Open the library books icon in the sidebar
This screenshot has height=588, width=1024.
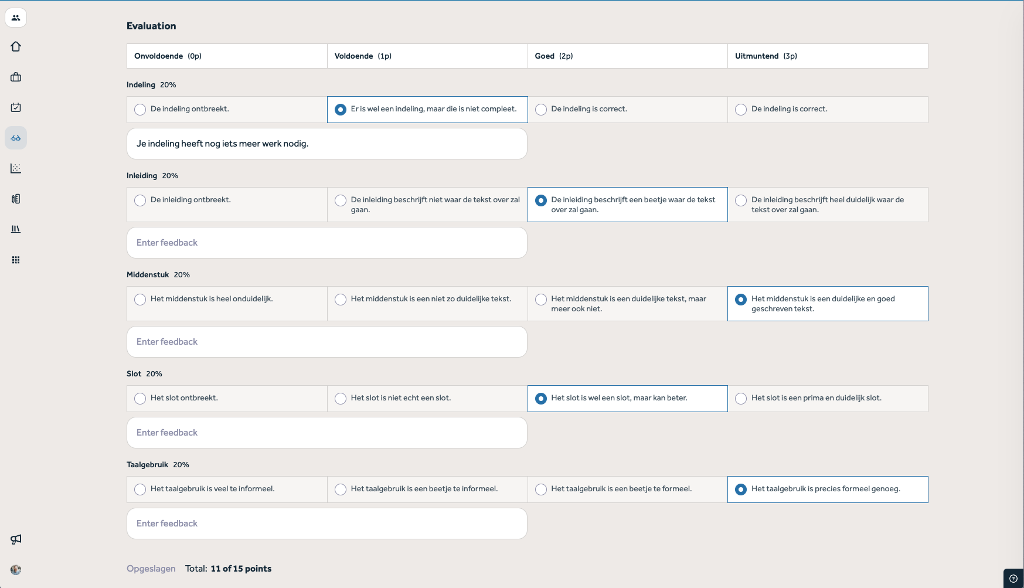click(16, 229)
